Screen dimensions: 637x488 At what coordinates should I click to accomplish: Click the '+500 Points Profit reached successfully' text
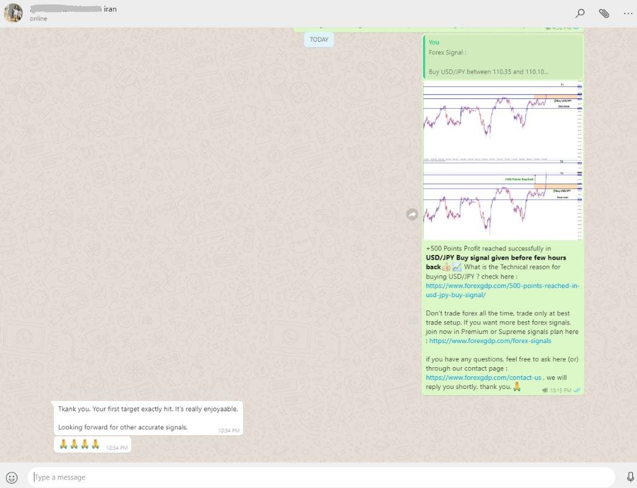(488, 248)
